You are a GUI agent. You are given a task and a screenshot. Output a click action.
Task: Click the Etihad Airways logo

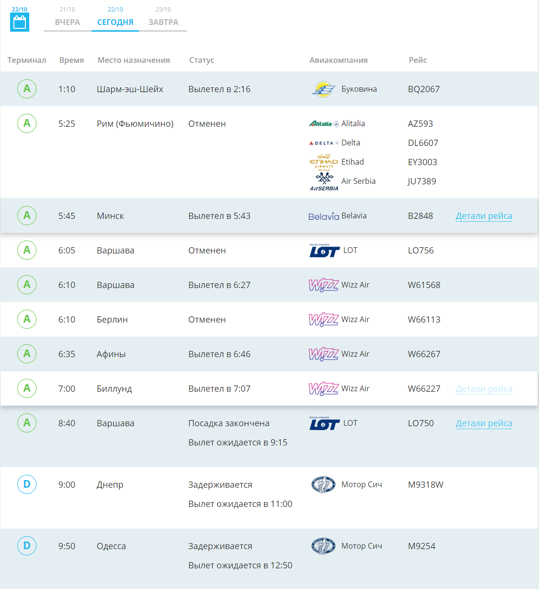324,162
